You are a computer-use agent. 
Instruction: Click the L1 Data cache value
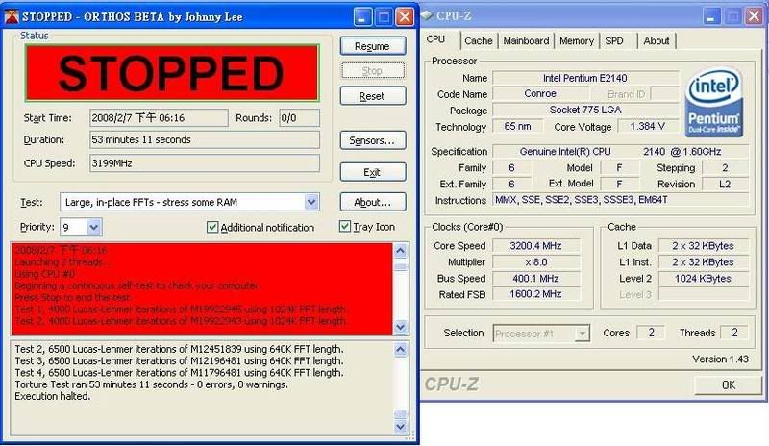[704, 246]
